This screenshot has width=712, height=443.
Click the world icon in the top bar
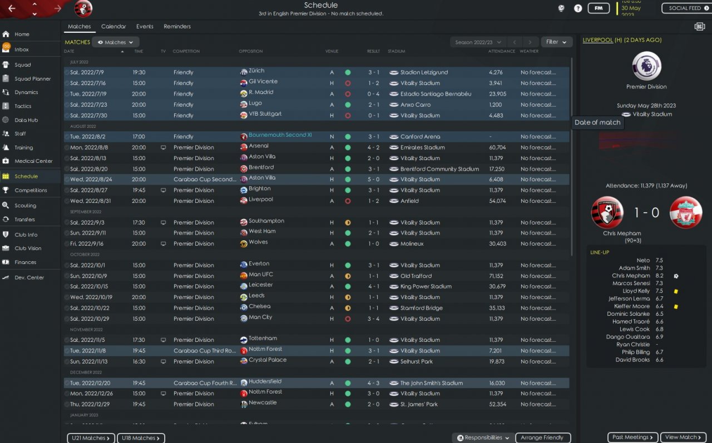pyautogui.click(x=561, y=8)
